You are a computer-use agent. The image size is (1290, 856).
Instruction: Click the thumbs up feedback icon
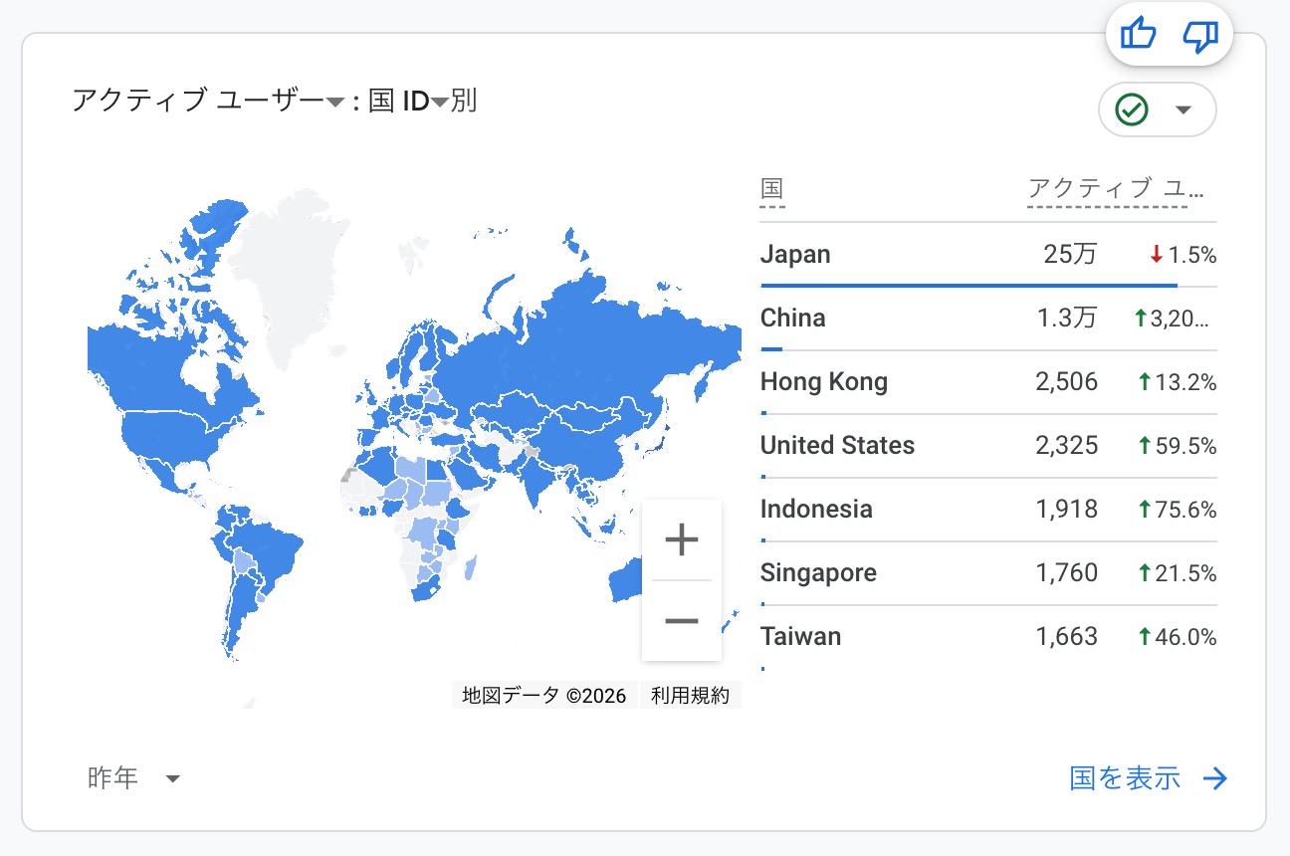tap(1138, 36)
